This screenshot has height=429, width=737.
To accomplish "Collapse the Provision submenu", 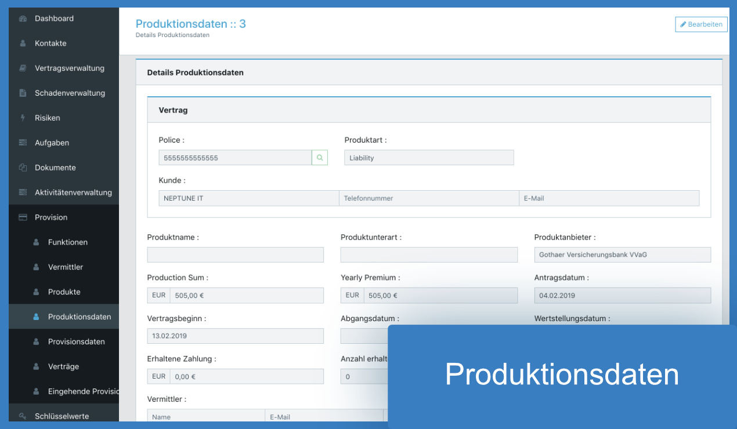I will pos(51,217).
